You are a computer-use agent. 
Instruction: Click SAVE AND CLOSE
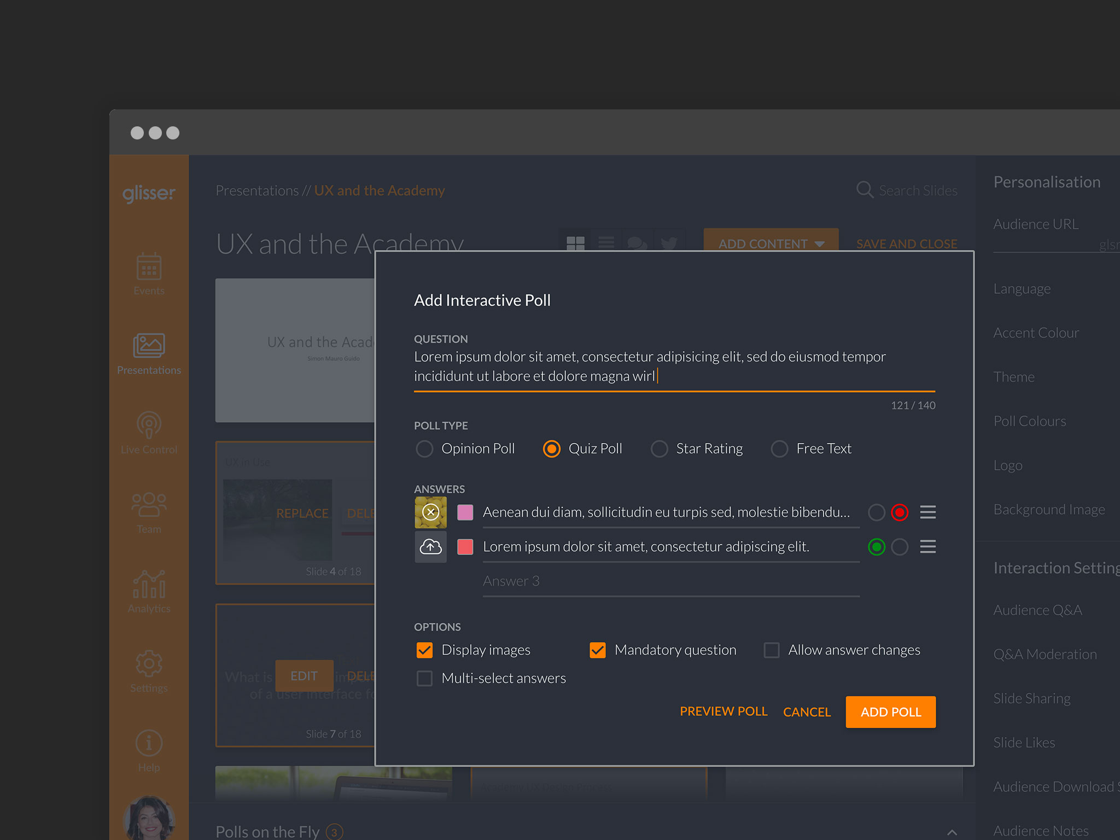[907, 244]
